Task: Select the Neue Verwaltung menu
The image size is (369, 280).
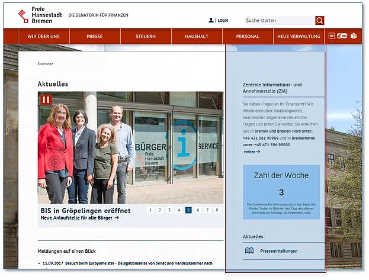Action: (299, 37)
